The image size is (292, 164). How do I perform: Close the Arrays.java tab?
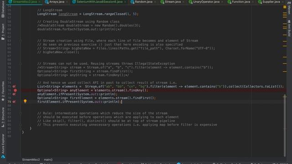click(67, 2)
